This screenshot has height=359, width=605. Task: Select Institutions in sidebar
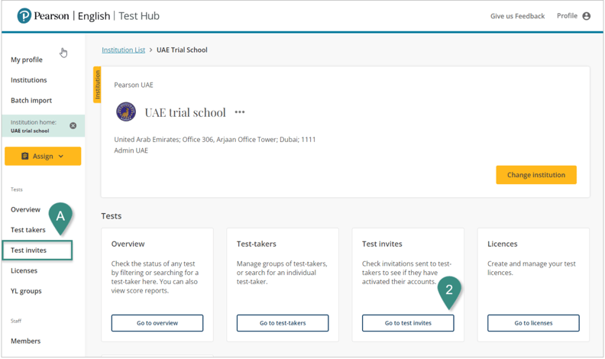(29, 80)
